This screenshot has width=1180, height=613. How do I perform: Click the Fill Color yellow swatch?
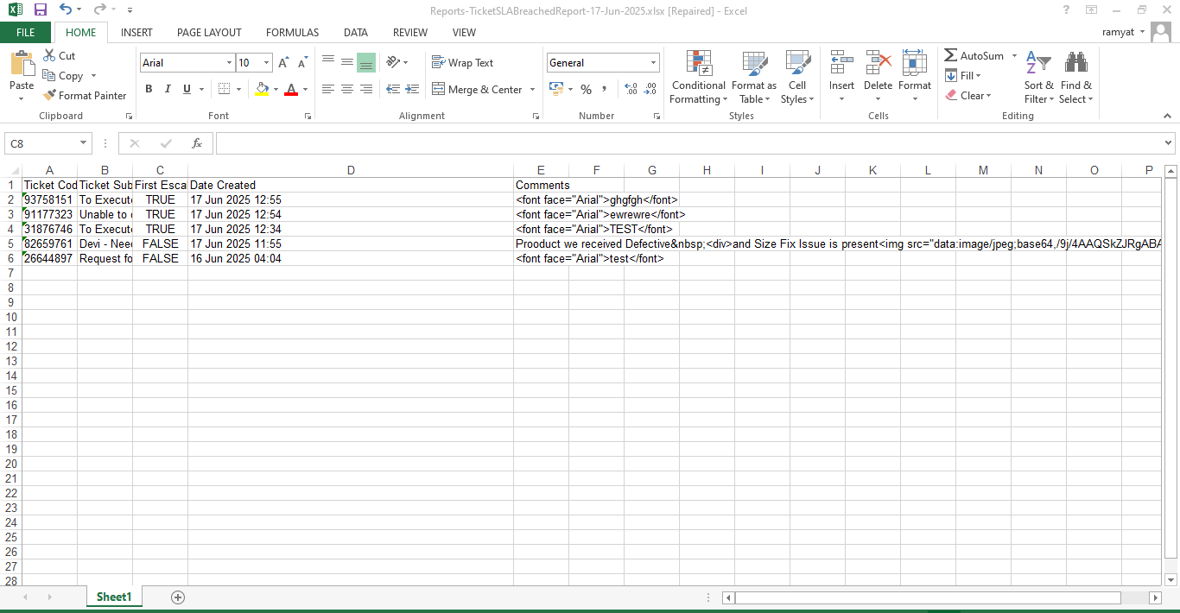pyautogui.click(x=262, y=90)
